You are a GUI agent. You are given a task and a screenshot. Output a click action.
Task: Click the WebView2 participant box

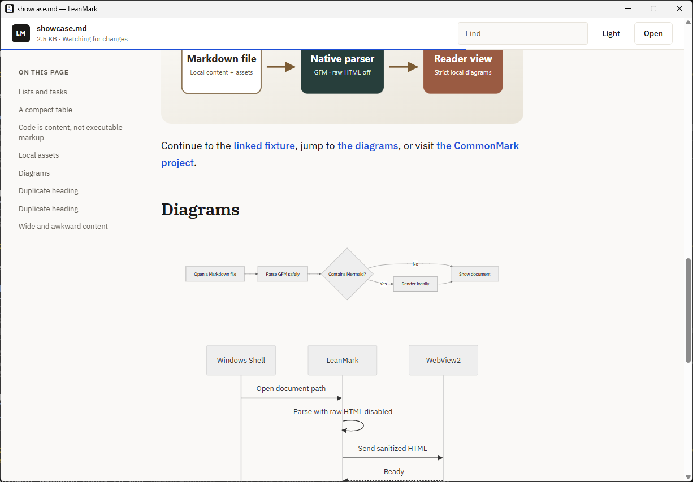coord(443,360)
